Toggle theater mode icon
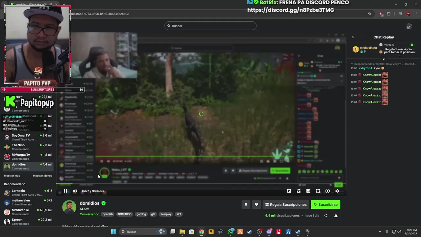This screenshot has width=421, height=237. (x=308, y=191)
